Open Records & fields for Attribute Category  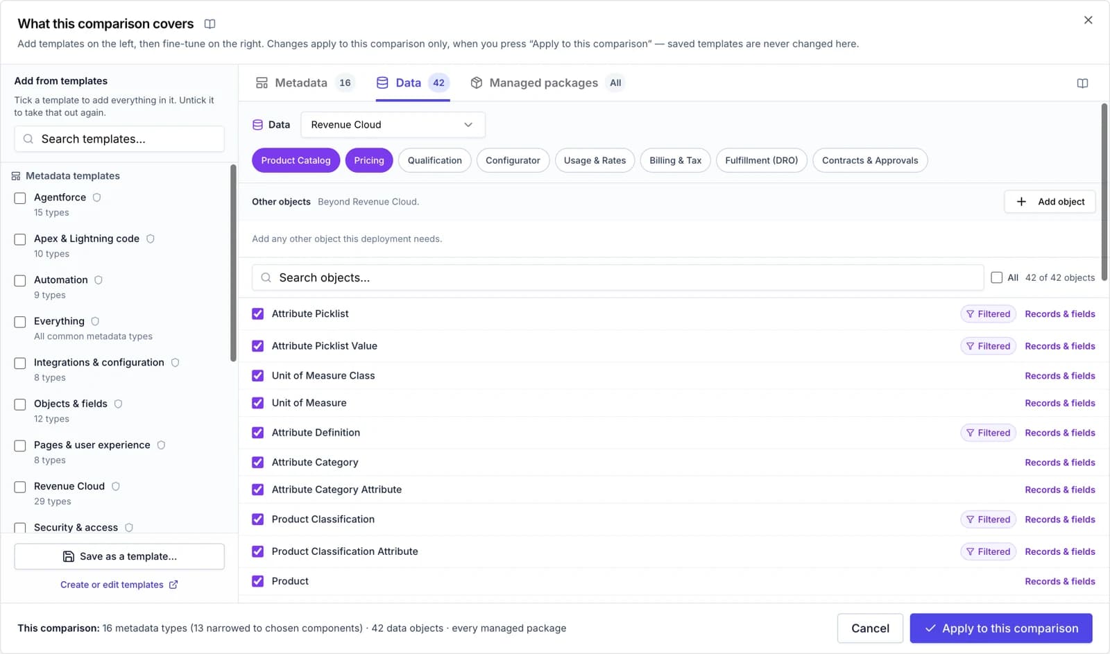(x=1060, y=463)
